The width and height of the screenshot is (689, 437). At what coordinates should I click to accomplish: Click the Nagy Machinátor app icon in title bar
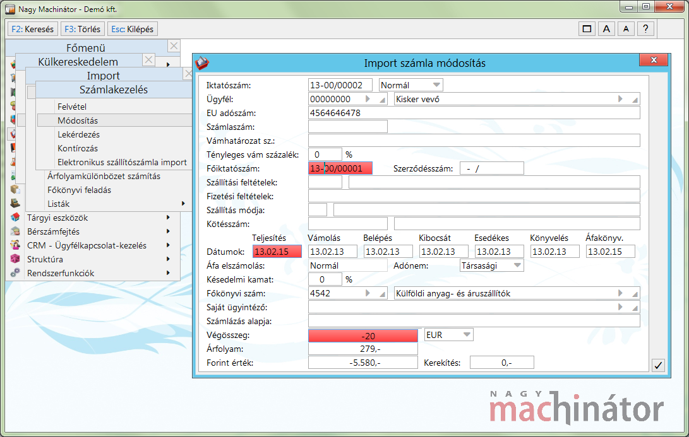click(x=9, y=9)
